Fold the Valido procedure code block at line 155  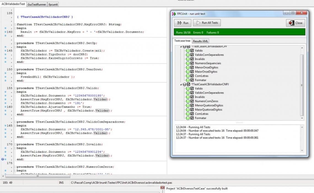[x=15, y=88]
